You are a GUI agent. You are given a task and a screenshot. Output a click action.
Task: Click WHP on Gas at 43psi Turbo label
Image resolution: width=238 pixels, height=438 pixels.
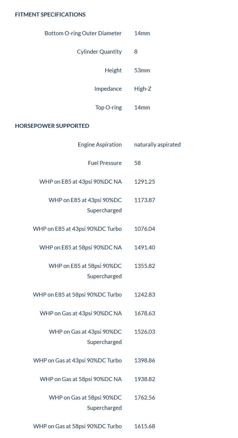(x=78, y=361)
